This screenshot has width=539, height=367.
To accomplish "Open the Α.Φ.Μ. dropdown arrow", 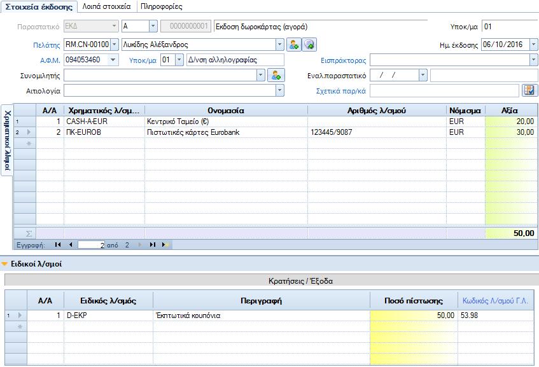I will [113, 60].
